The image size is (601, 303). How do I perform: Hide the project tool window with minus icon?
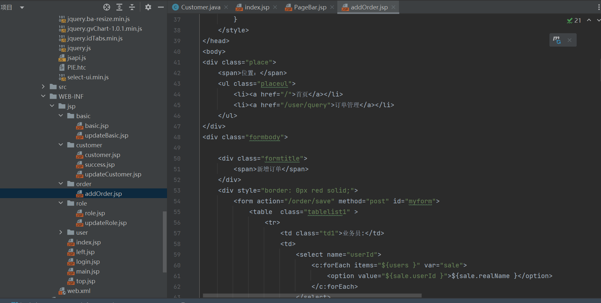click(161, 7)
